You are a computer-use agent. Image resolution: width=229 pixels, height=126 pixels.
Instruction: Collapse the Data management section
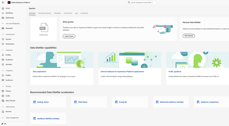(3, 118)
